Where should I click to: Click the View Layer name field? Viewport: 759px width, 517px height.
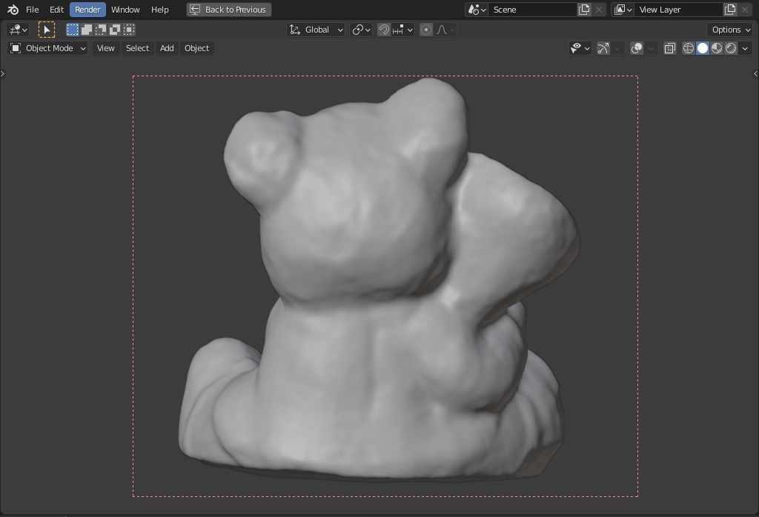click(679, 10)
